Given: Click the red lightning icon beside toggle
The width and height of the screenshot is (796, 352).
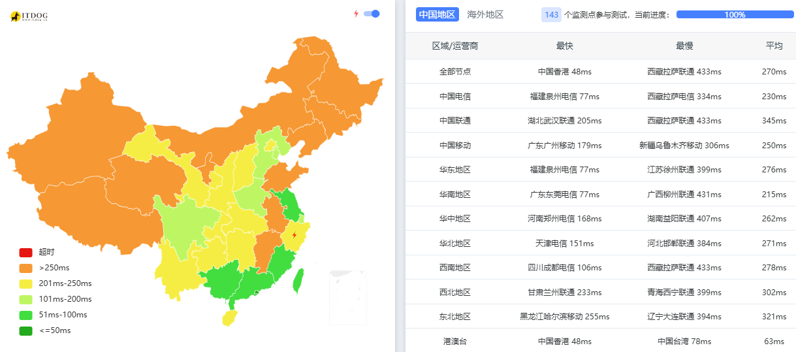Looking at the screenshot, I should click(x=356, y=14).
